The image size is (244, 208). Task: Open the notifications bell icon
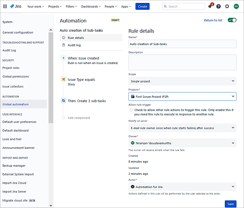[210, 6]
